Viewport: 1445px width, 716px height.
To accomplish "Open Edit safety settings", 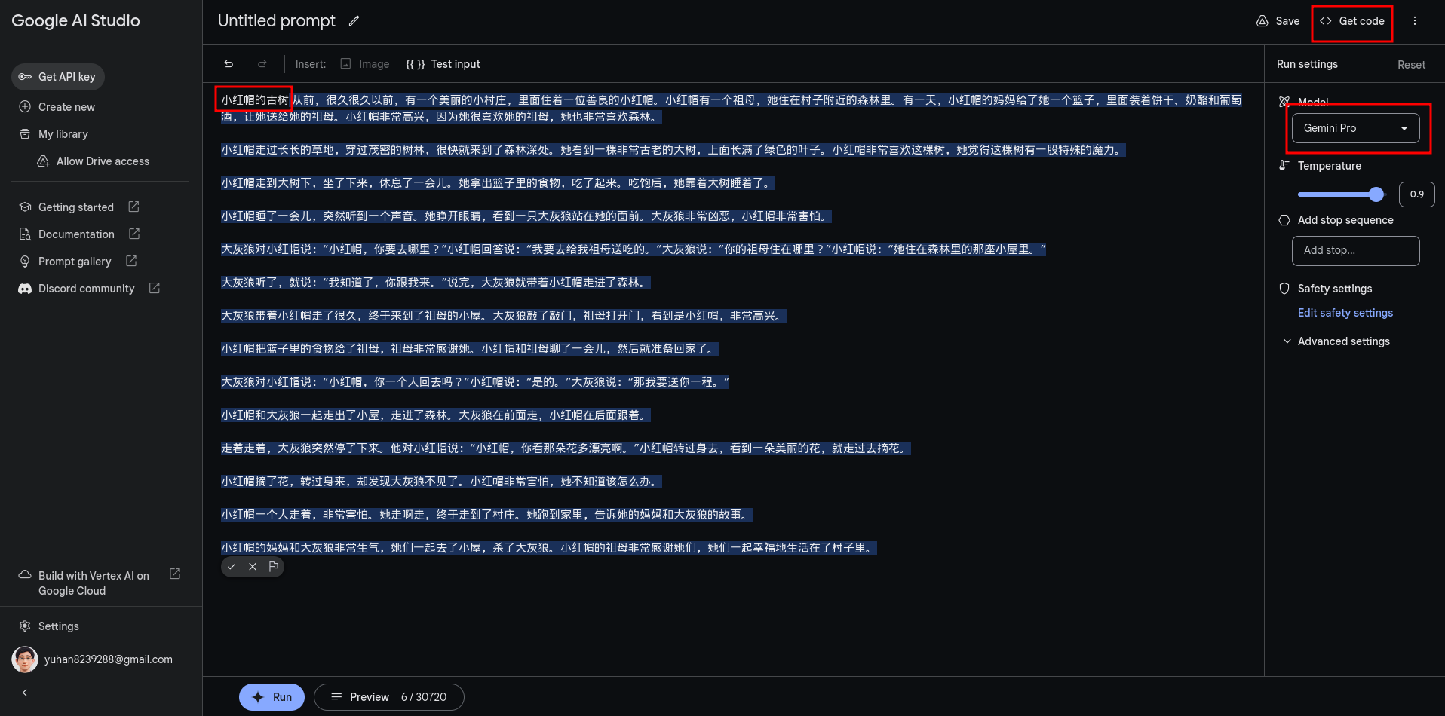I will coord(1345,313).
